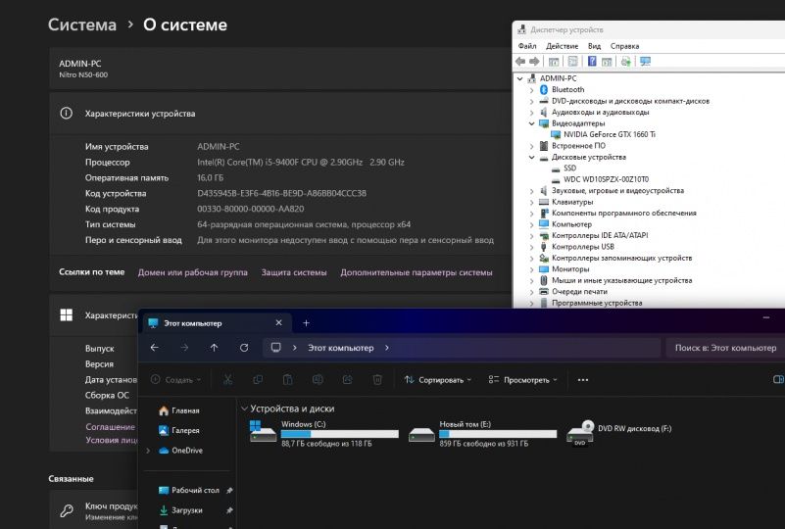Select the SSD disk device
Image resolution: width=785 pixels, height=529 pixels.
coord(569,168)
